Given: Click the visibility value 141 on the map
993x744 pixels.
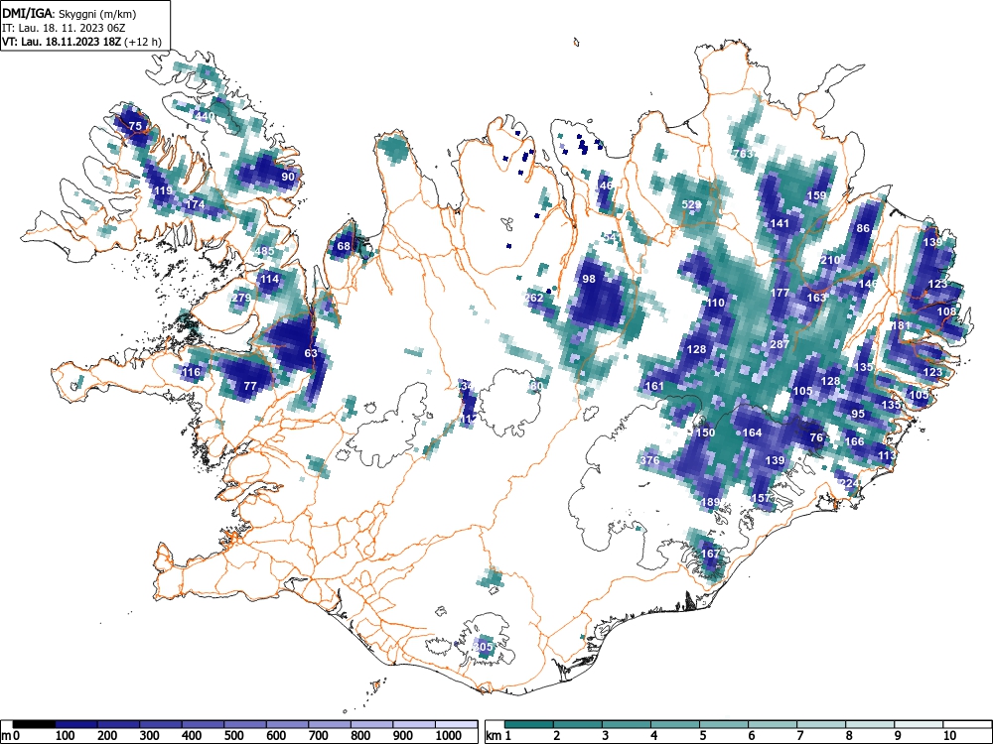Looking at the screenshot, I should click(780, 223).
